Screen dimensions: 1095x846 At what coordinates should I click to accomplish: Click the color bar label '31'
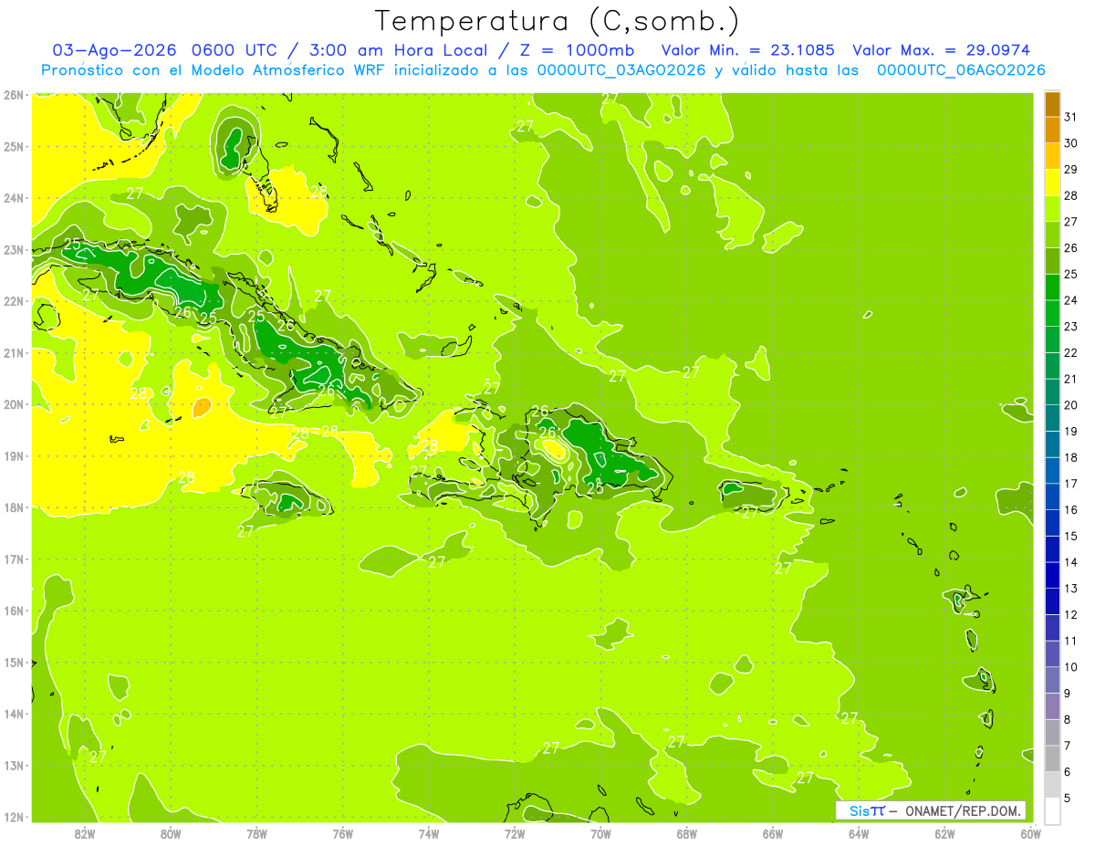(1070, 117)
